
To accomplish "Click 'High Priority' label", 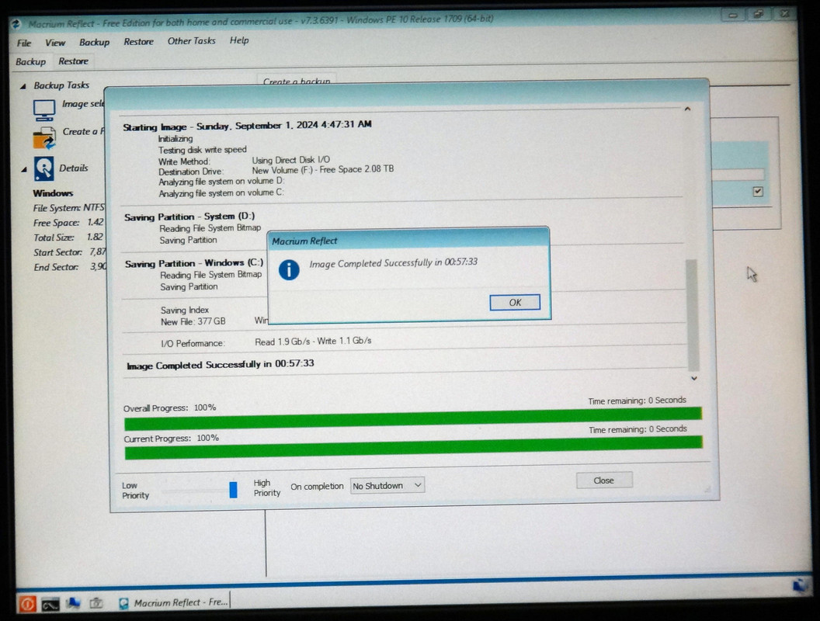I will tap(266, 487).
